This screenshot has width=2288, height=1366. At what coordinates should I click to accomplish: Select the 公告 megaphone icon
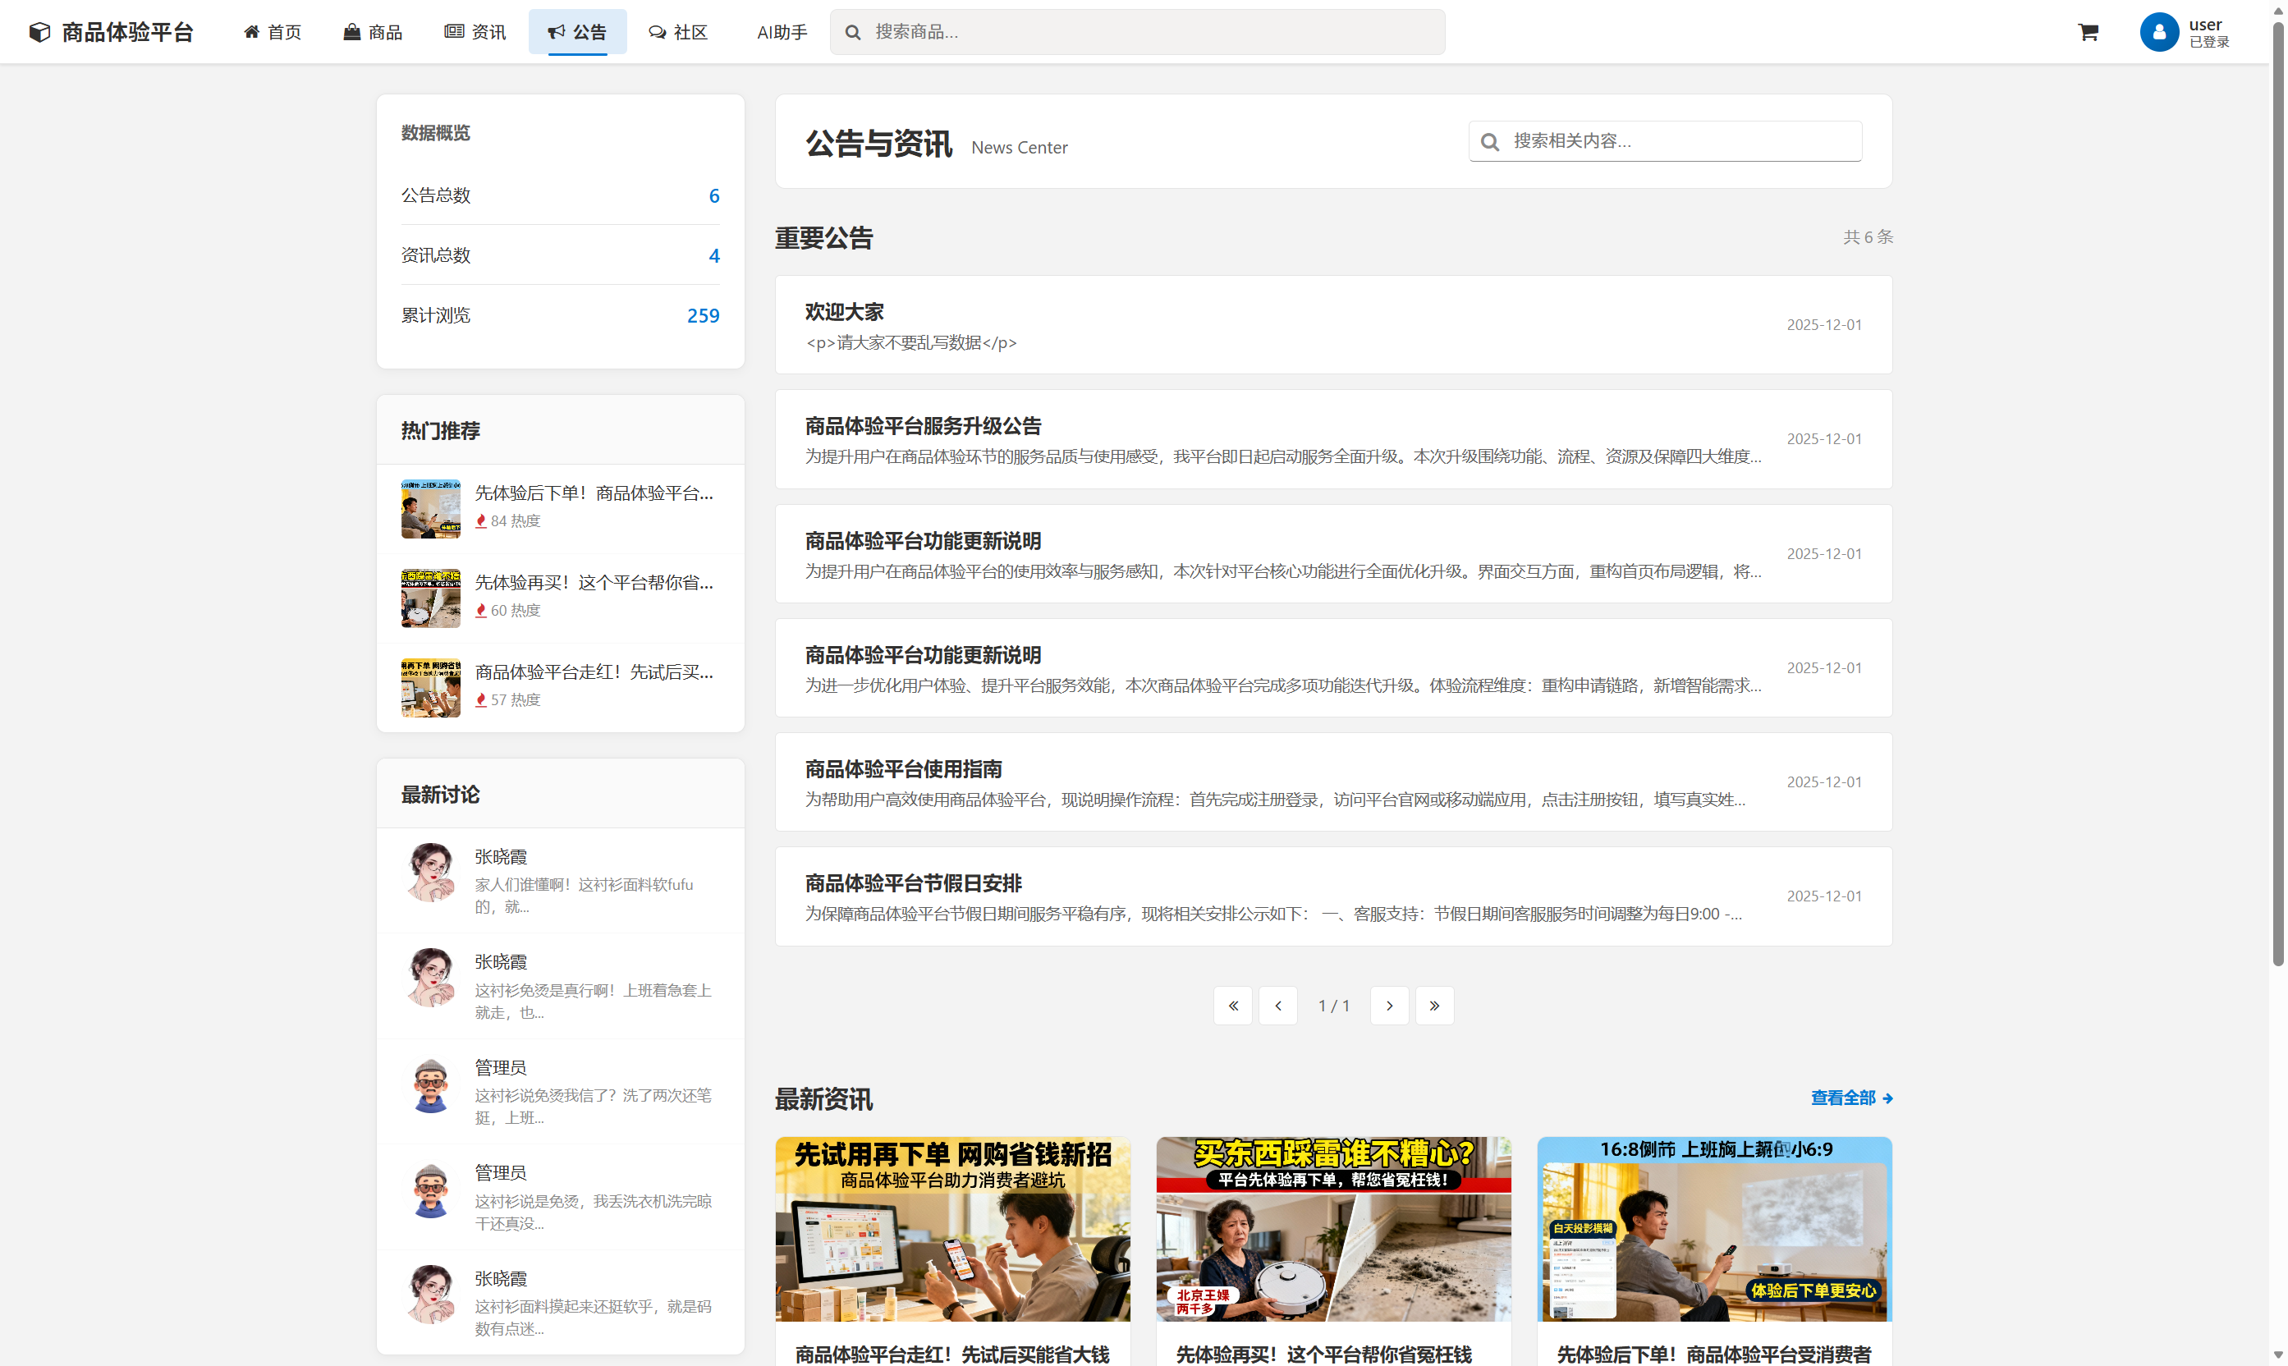point(556,31)
